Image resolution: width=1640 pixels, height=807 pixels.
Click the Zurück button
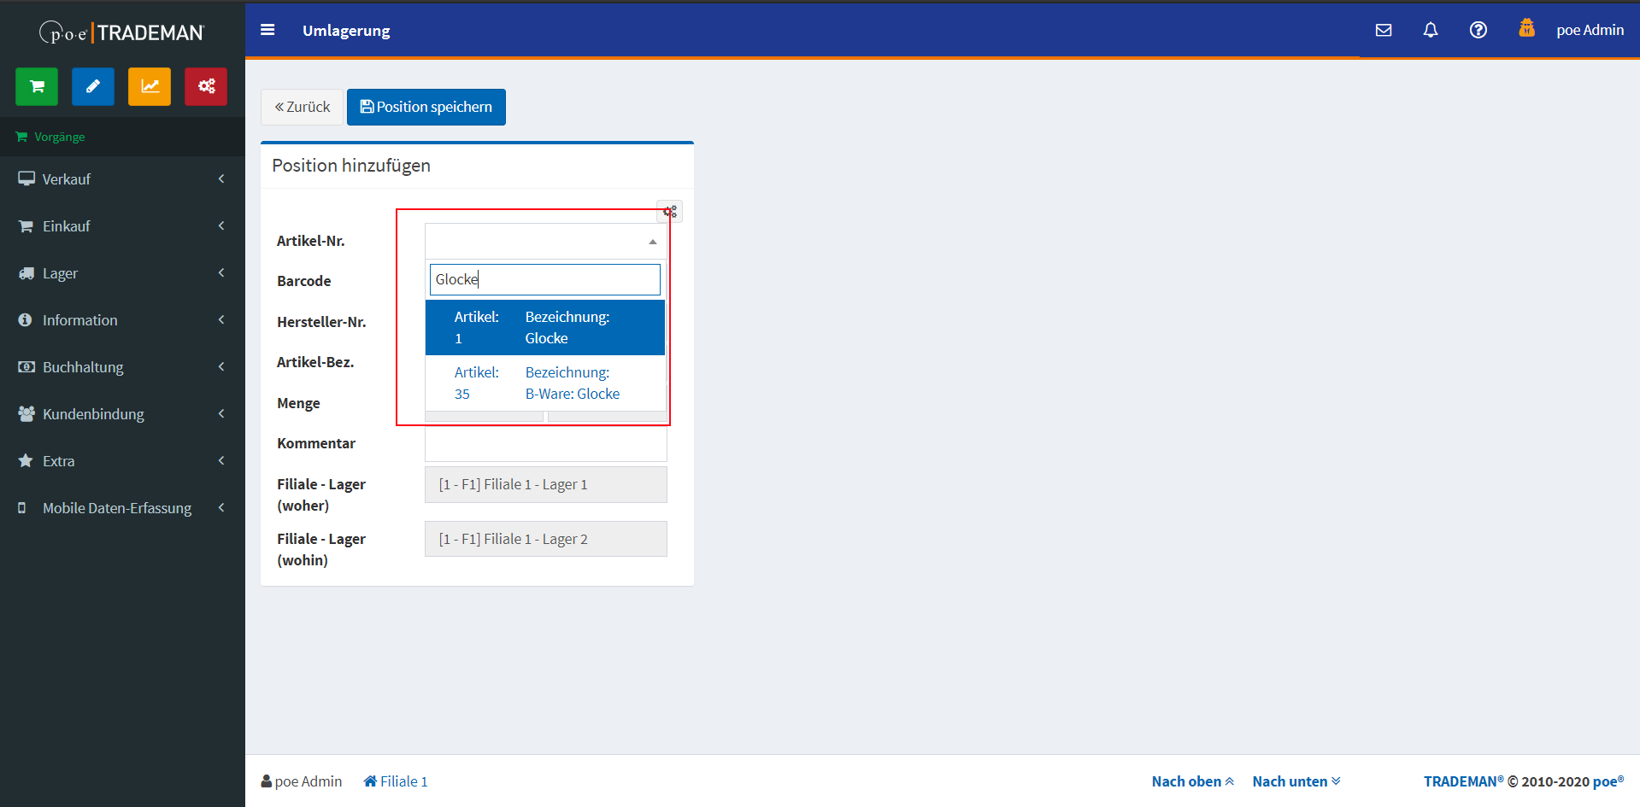302,107
